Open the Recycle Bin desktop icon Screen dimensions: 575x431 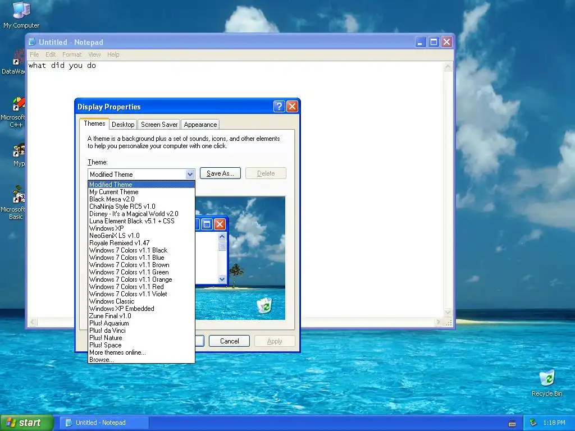pyautogui.click(x=547, y=383)
